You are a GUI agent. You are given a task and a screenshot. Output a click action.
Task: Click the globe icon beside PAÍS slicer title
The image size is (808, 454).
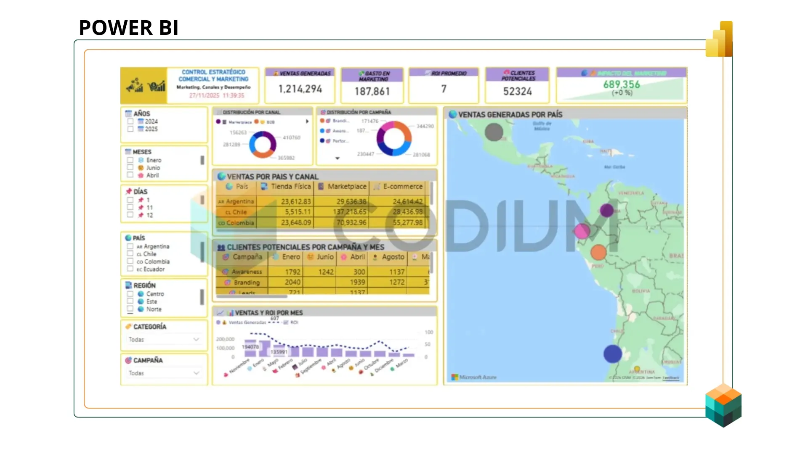coord(128,238)
